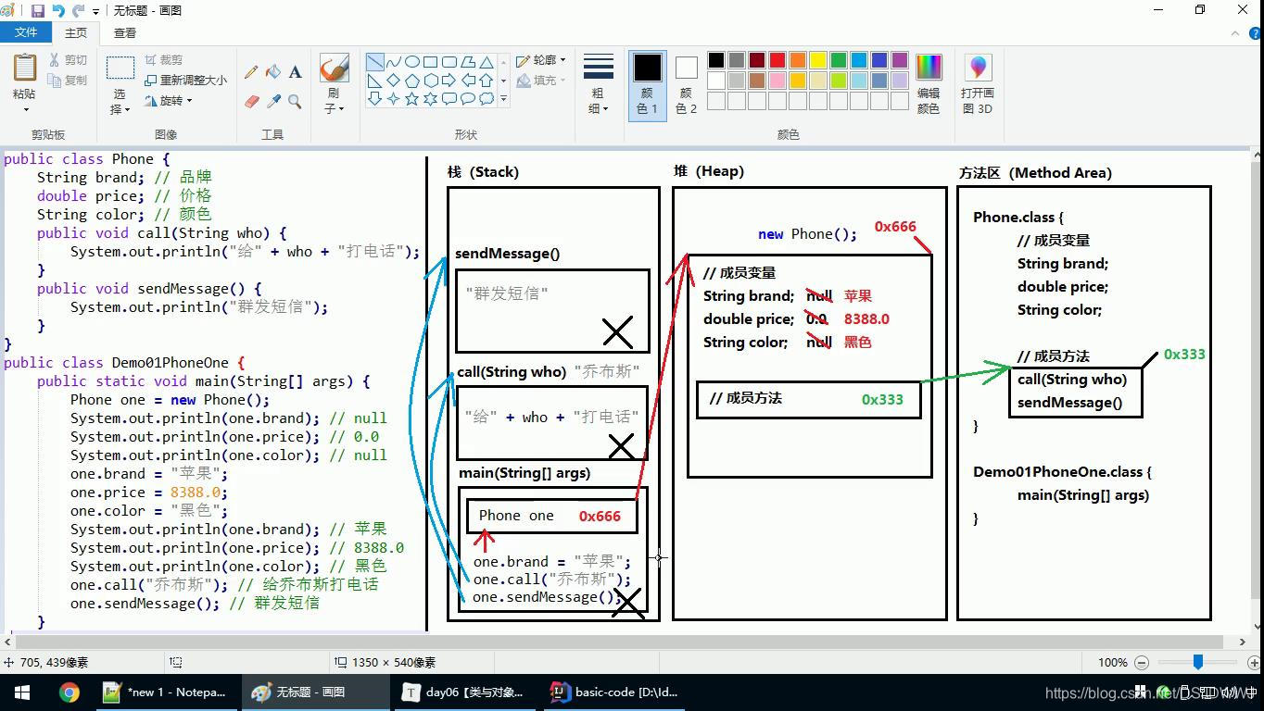Click the zoom out minus button
Image resolution: width=1264 pixels, height=711 pixels.
click(x=1142, y=662)
